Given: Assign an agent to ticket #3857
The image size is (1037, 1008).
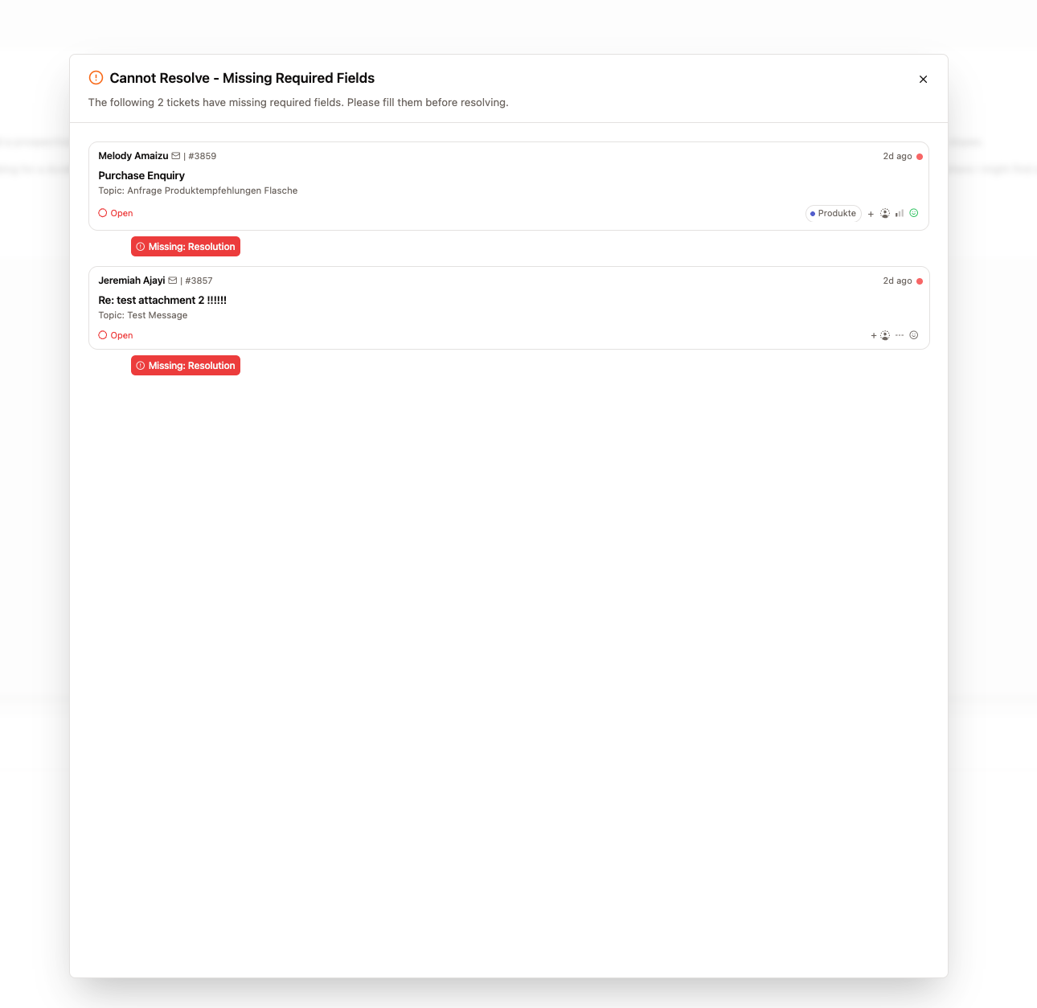Looking at the screenshot, I should pos(885,335).
